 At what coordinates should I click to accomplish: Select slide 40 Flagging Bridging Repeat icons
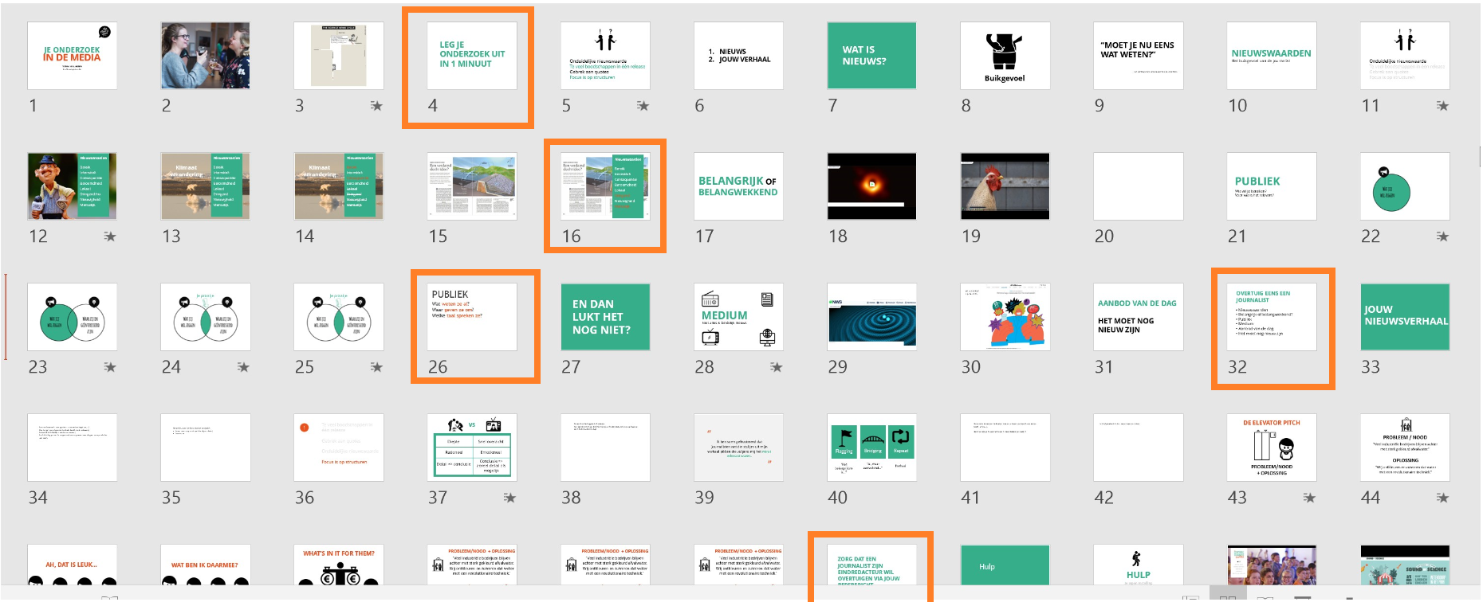(x=871, y=447)
